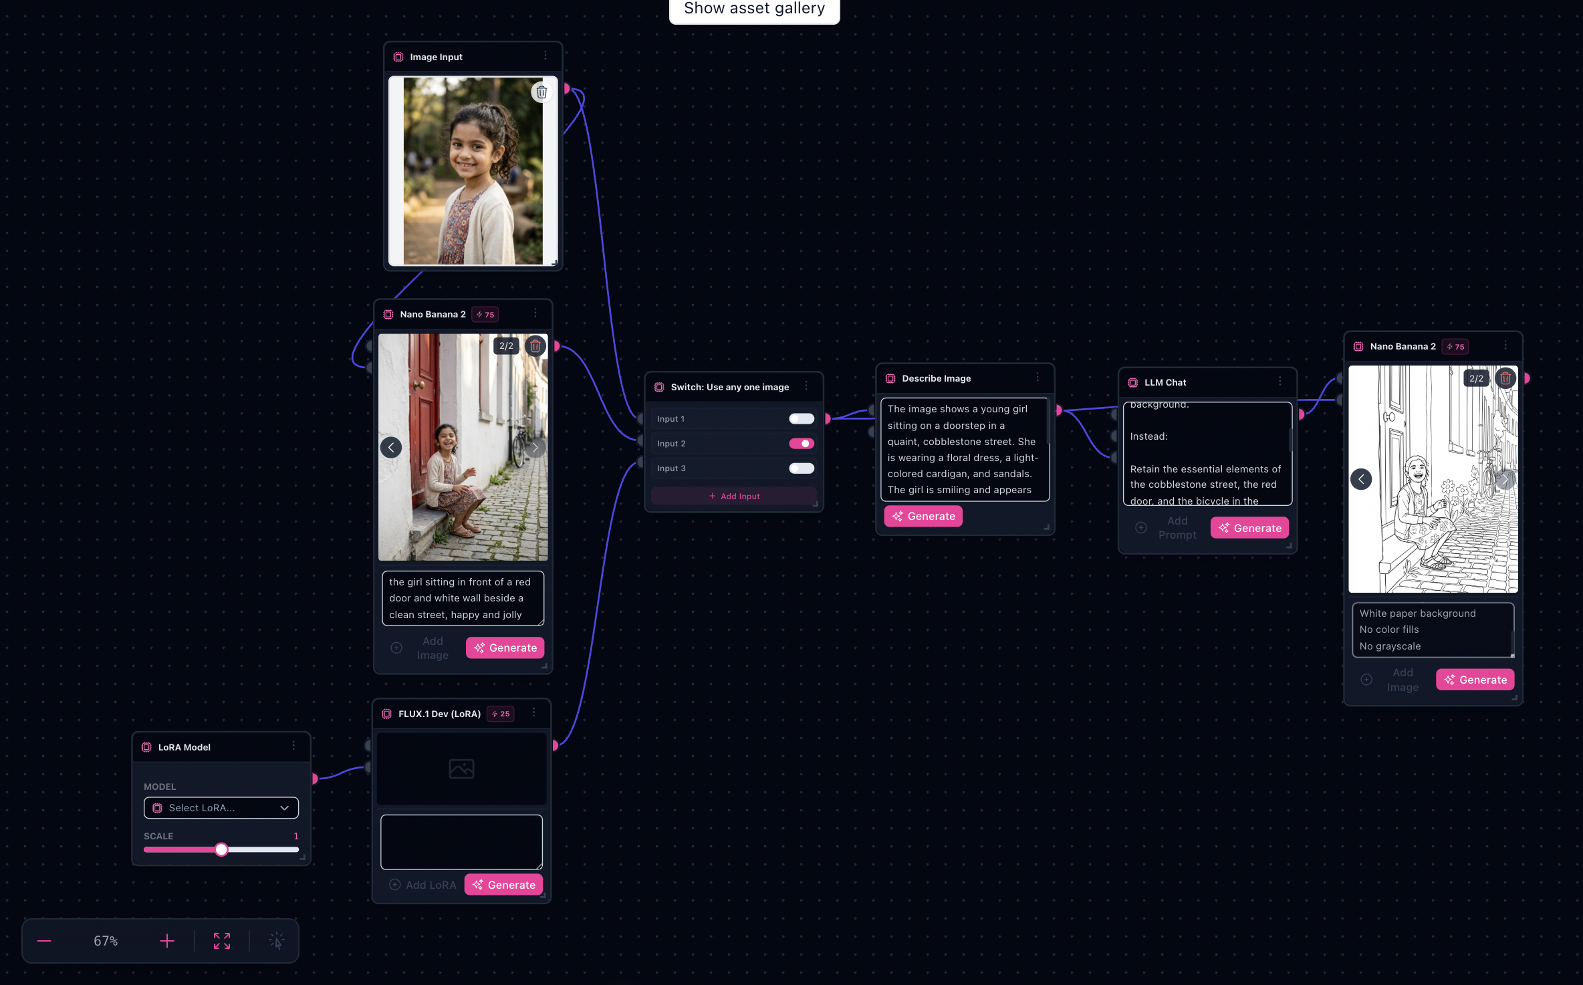Viewport: 1583px width, 985px height.
Task: Open options menu of left Nano Banana 2 node
Action: pyautogui.click(x=535, y=313)
